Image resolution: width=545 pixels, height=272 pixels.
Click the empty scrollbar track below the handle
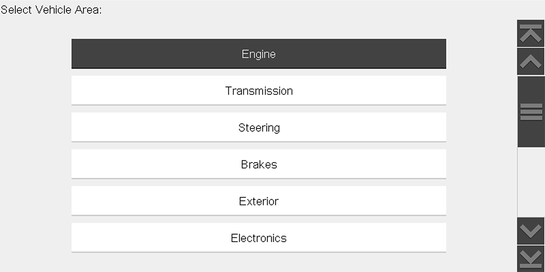(531, 182)
